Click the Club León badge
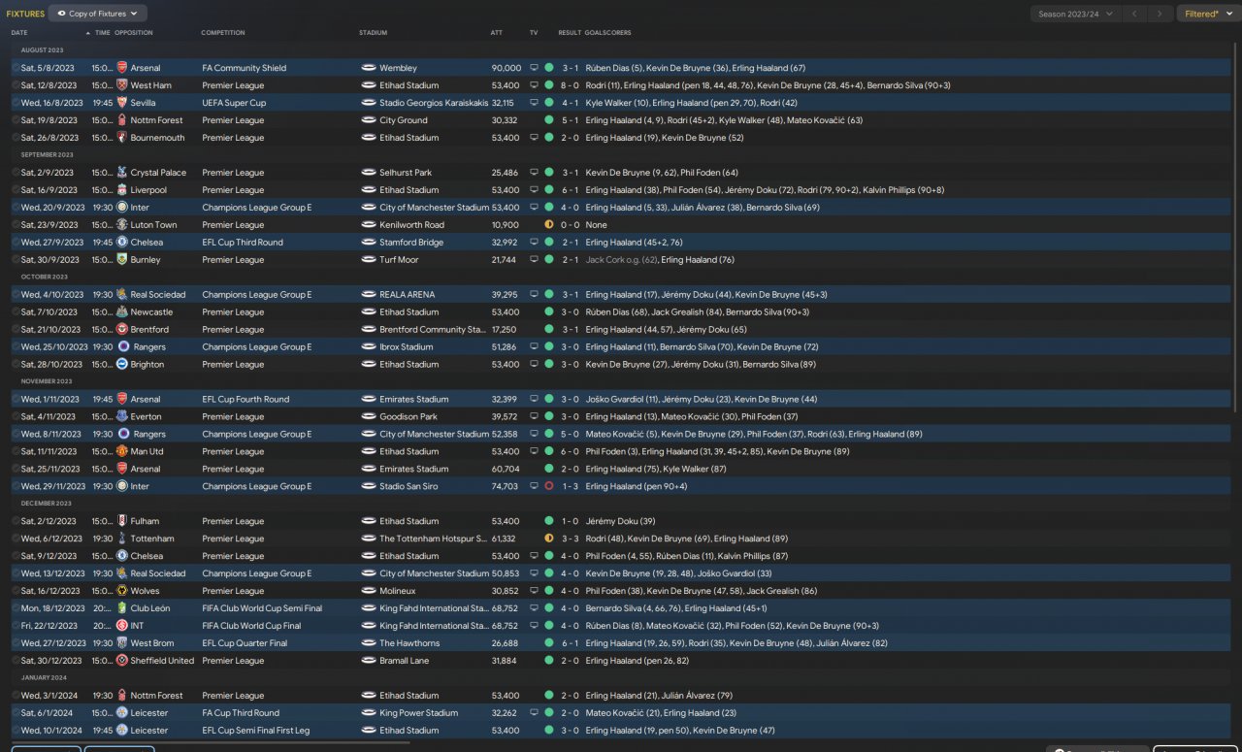This screenshot has width=1242, height=752. 121,609
